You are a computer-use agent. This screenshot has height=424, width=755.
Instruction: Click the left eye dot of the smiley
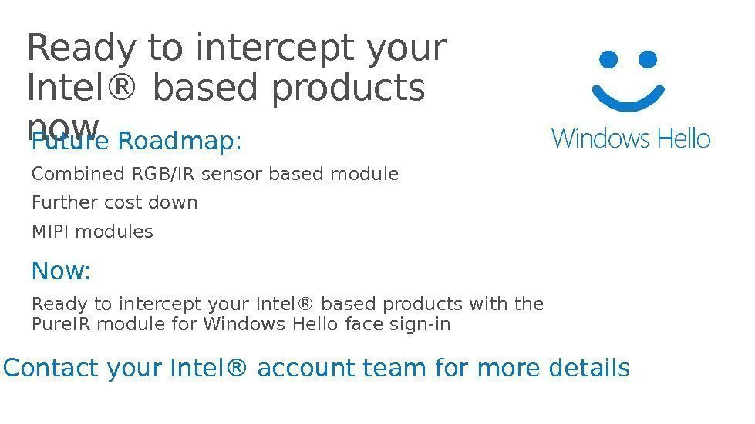click(609, 58)
